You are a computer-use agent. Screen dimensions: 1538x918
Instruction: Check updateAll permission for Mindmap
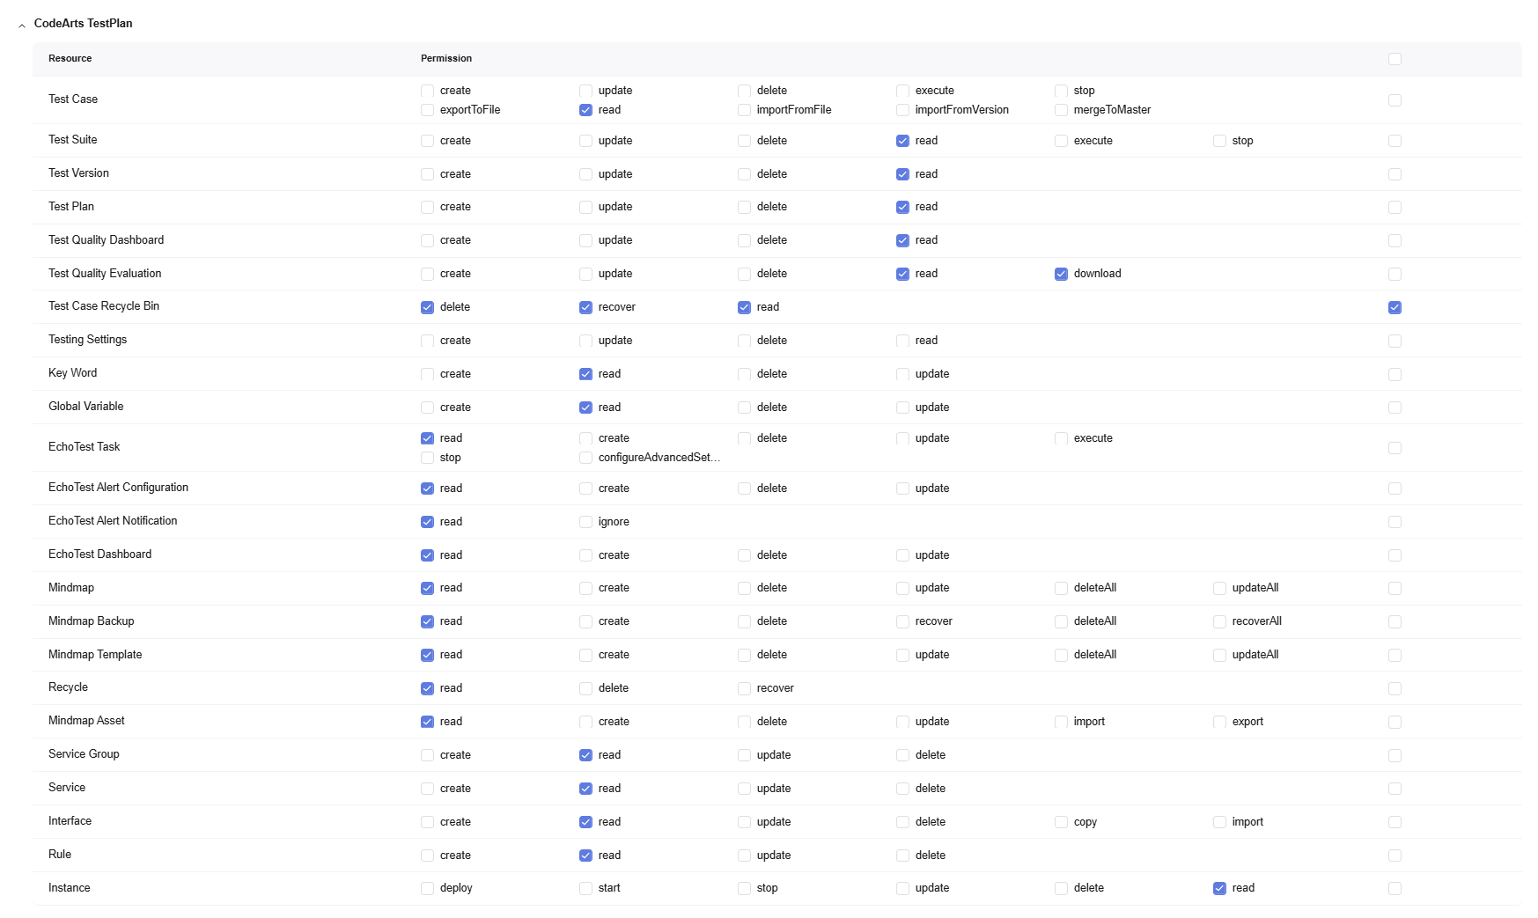pyautogui.click(x=1219, y=588)
